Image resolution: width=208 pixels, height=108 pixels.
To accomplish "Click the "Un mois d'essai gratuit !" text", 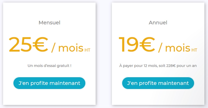I will 49,66.
